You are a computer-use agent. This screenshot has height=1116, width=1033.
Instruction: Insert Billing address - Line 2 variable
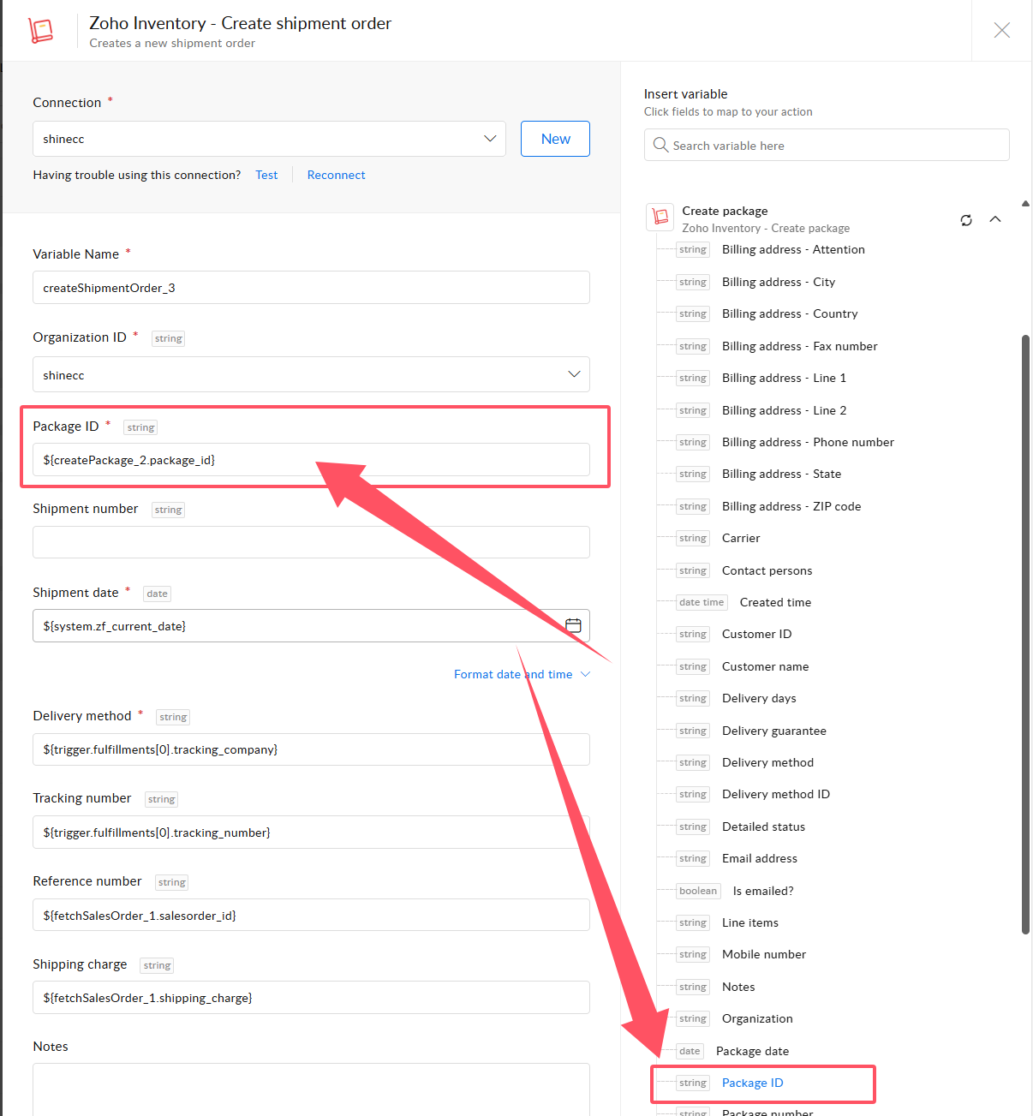[x=784, y=410]
